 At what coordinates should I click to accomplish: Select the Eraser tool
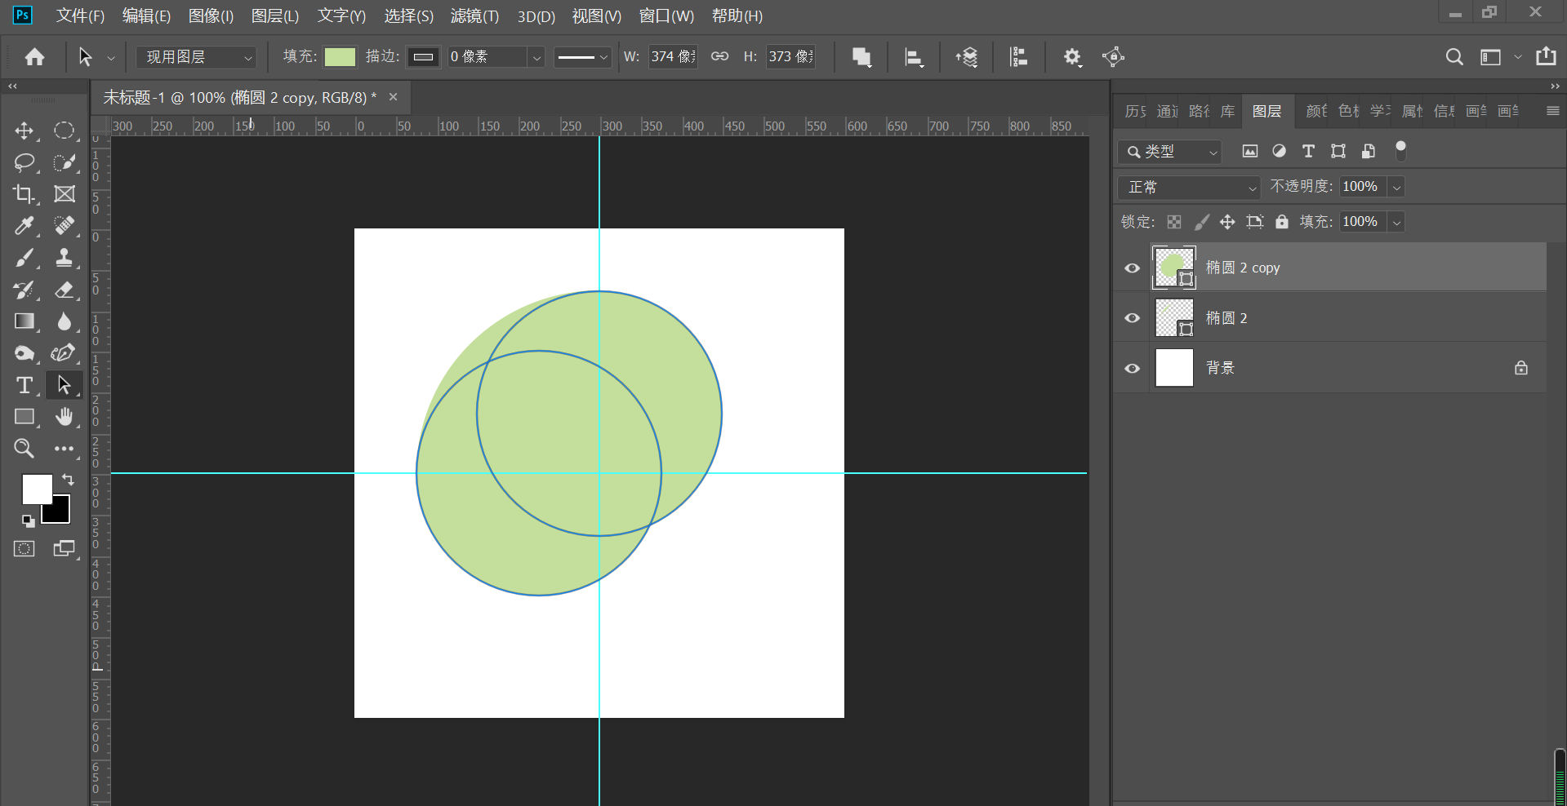(x=65, y=290)
